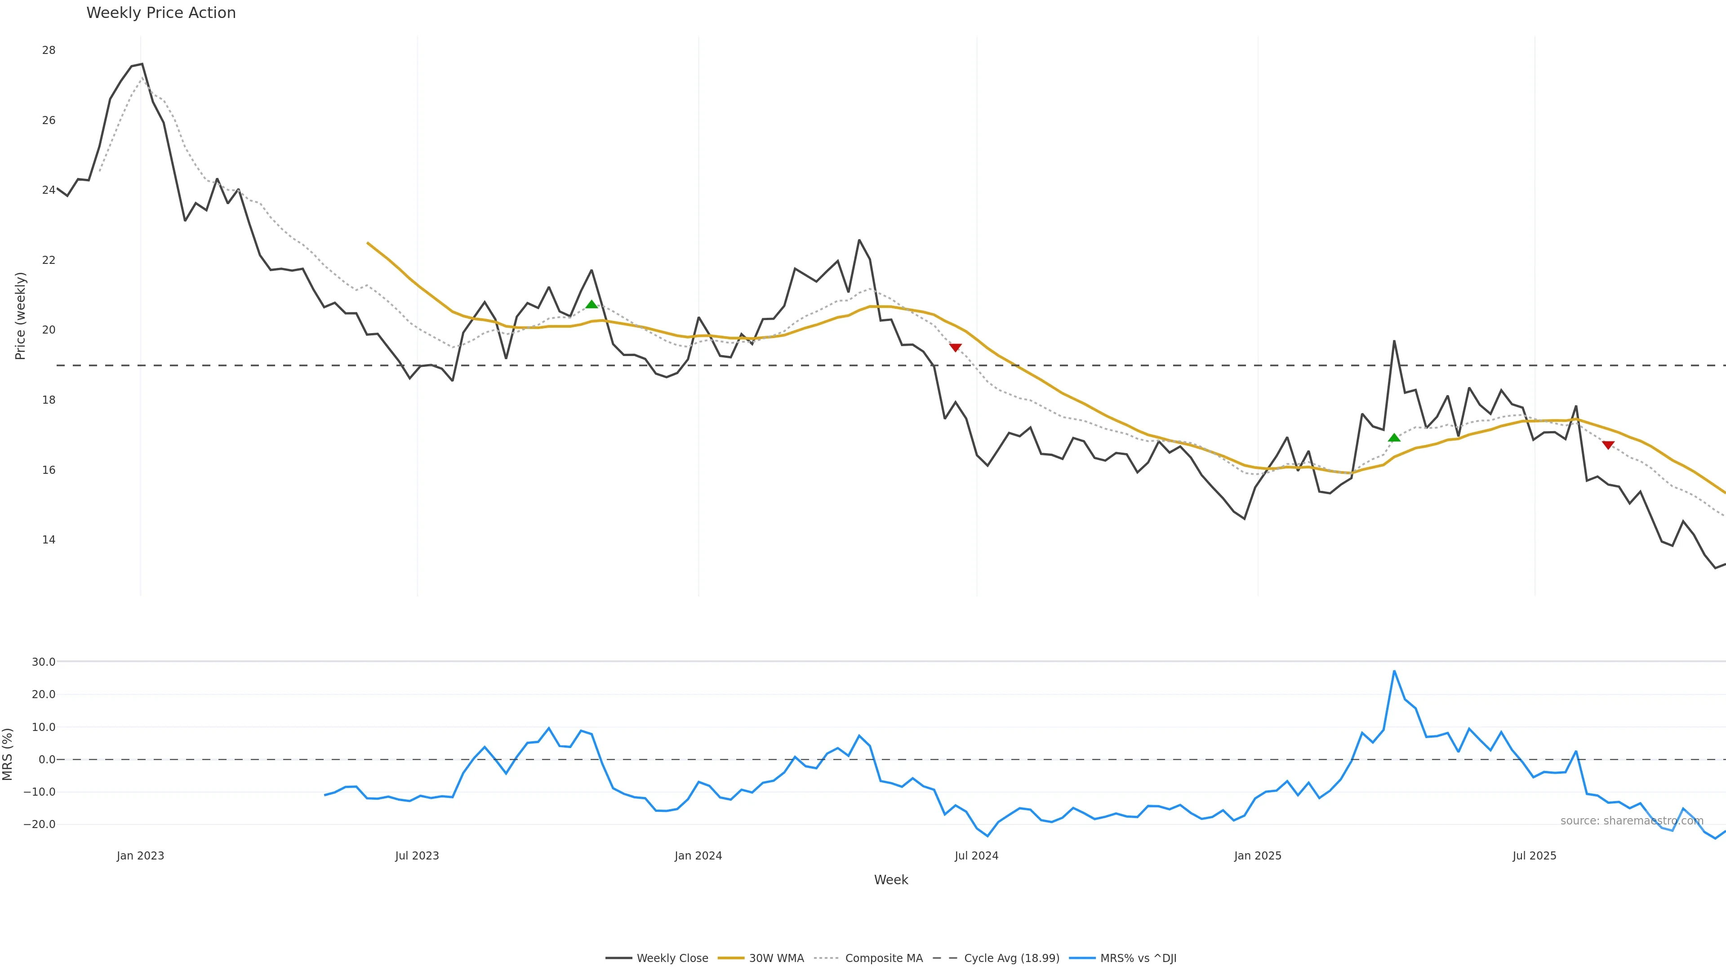Click the Price (weekly) y-axis title
1726x971 pixels.
point(20,316)
